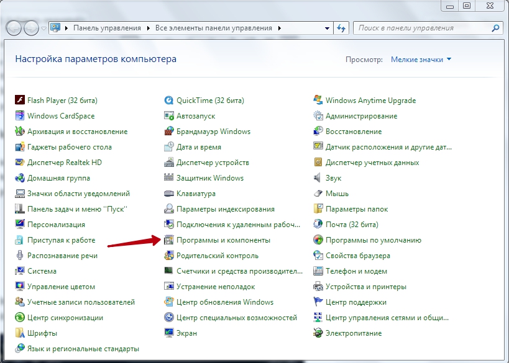This screenshot has height=363, width=509.
Task: Click the Windows Anytime Upgrade icon
Action: click(318, 101)
